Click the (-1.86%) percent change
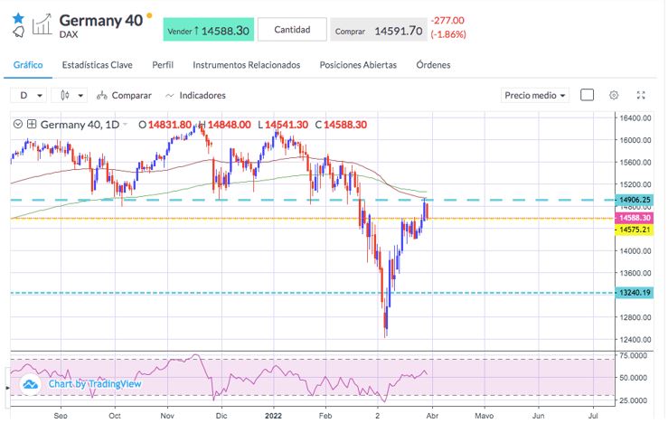This screenshot has width=668, height=423. (x=448, y=34)
